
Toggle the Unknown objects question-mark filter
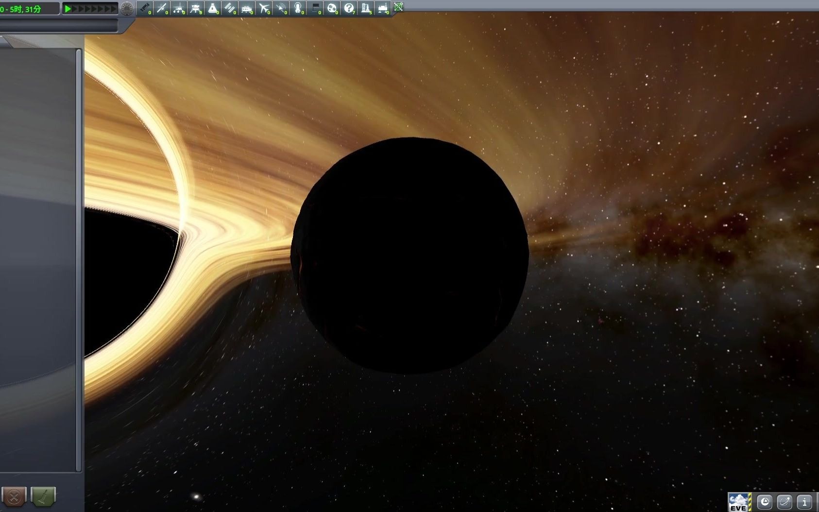click(x=349, y=8)
